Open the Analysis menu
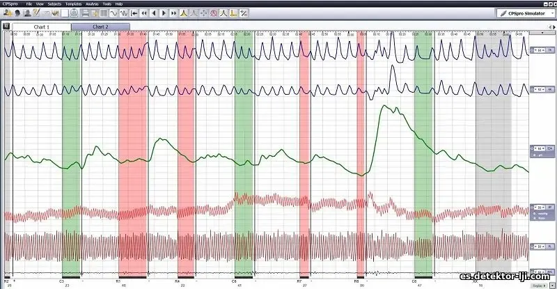This screenshot has width=557, height=289. (x=92, y=4)
